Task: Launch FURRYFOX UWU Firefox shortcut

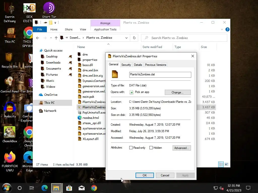Action: click(10, 161)
